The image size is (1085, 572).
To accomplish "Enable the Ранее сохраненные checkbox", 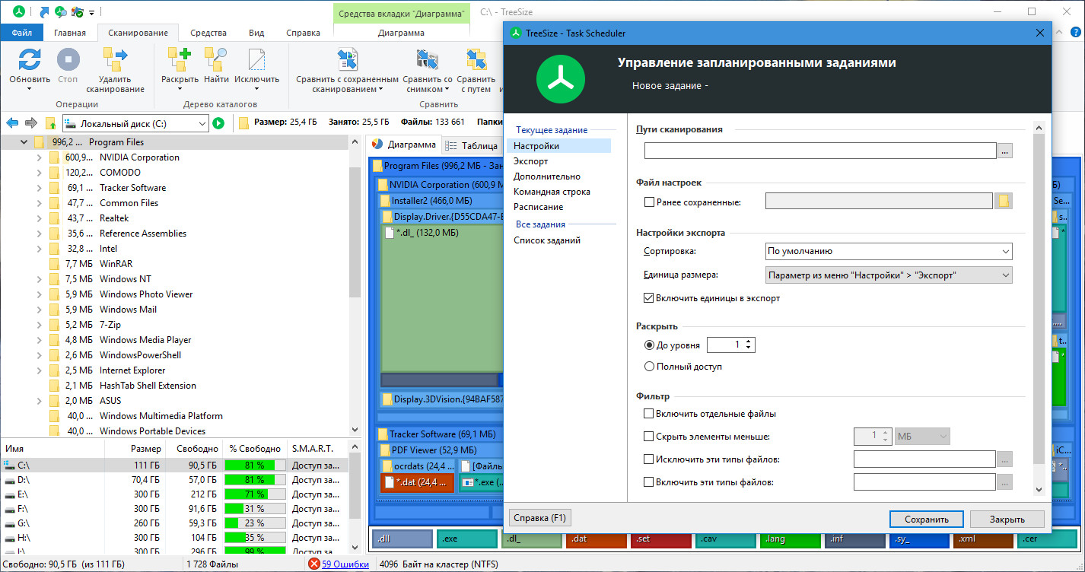I will [649, 202].
